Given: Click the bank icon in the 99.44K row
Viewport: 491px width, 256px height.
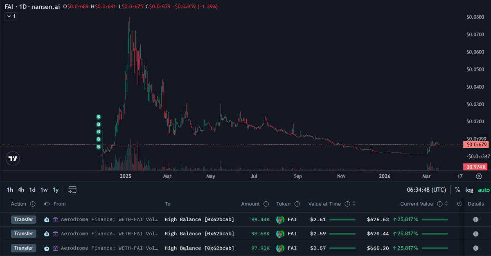Looking at the screenshot, I should [x=56, y=220].
